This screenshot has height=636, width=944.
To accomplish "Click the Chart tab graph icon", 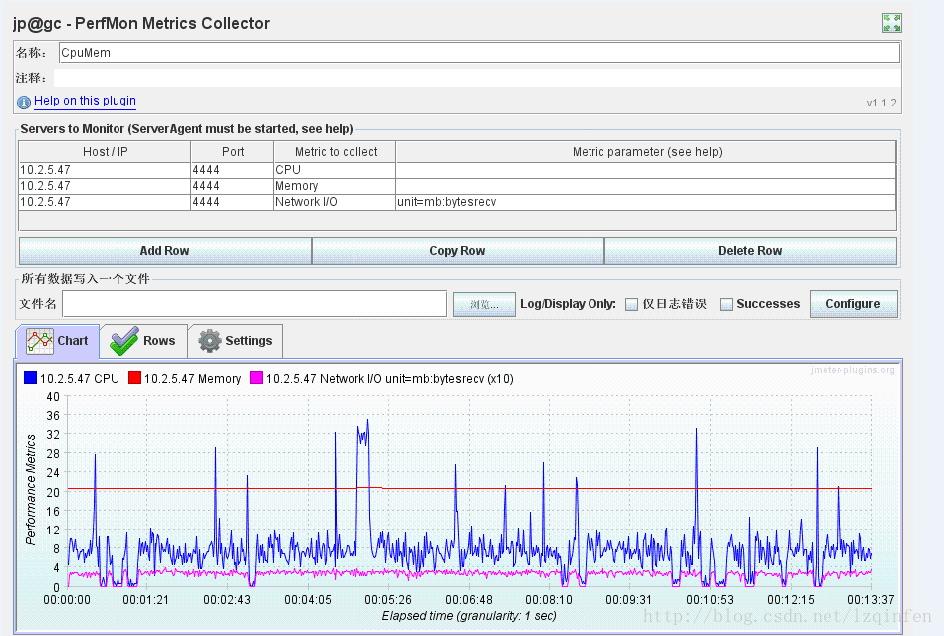I will [x=40, y=341].
